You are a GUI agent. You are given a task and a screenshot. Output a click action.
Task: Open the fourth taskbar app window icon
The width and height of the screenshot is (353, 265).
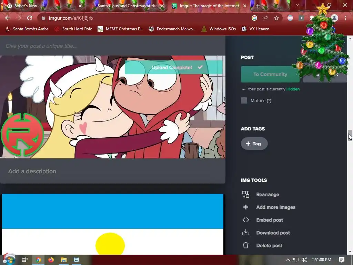coord(77,260)
